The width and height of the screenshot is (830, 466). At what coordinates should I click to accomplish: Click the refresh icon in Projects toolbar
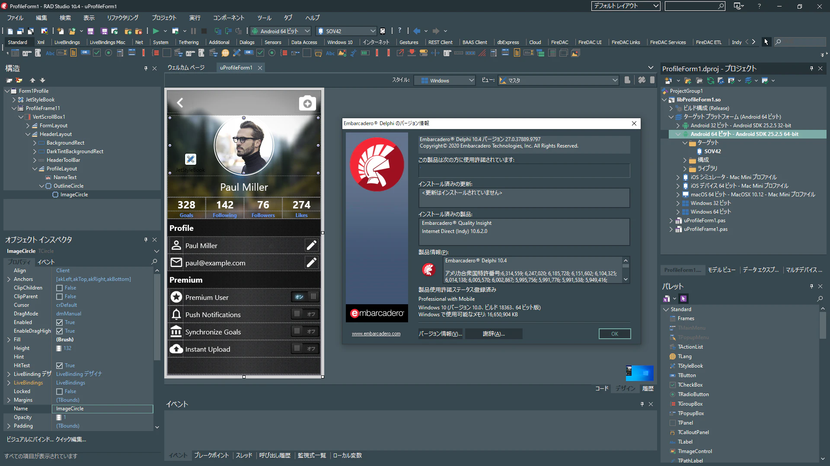[x=710, y=81]
